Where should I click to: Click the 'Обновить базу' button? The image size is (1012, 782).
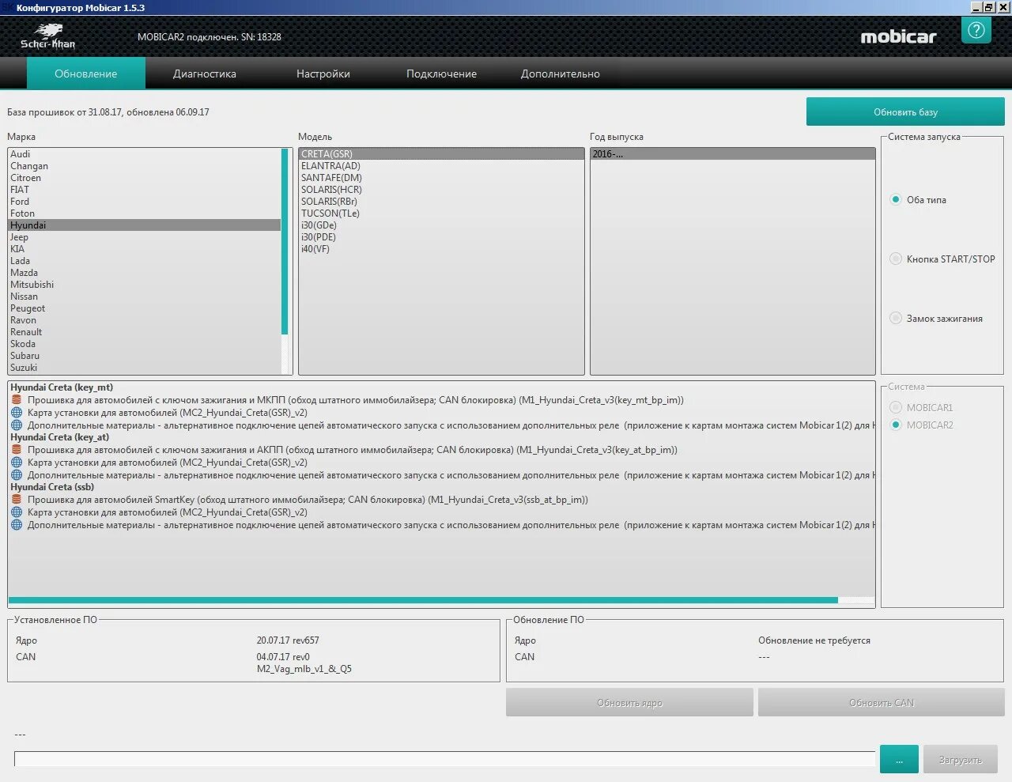pyautogui.click(x=905, y=111)
